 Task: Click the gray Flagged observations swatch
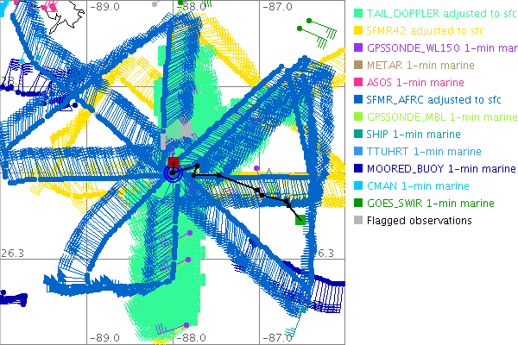coord(358,221)
